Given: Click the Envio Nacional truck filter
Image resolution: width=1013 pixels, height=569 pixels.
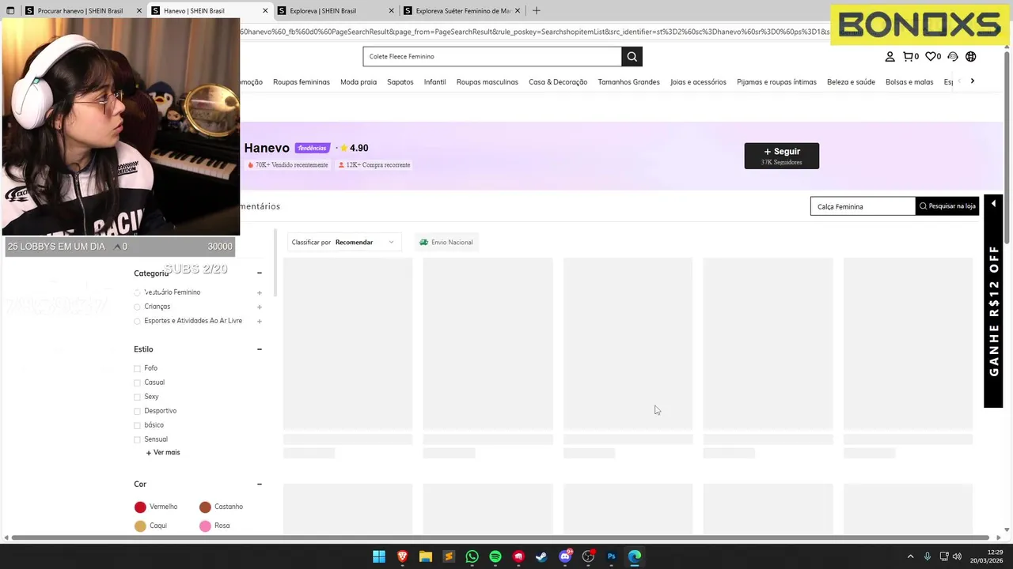Looking at the screenshot, I should [446, 242].
